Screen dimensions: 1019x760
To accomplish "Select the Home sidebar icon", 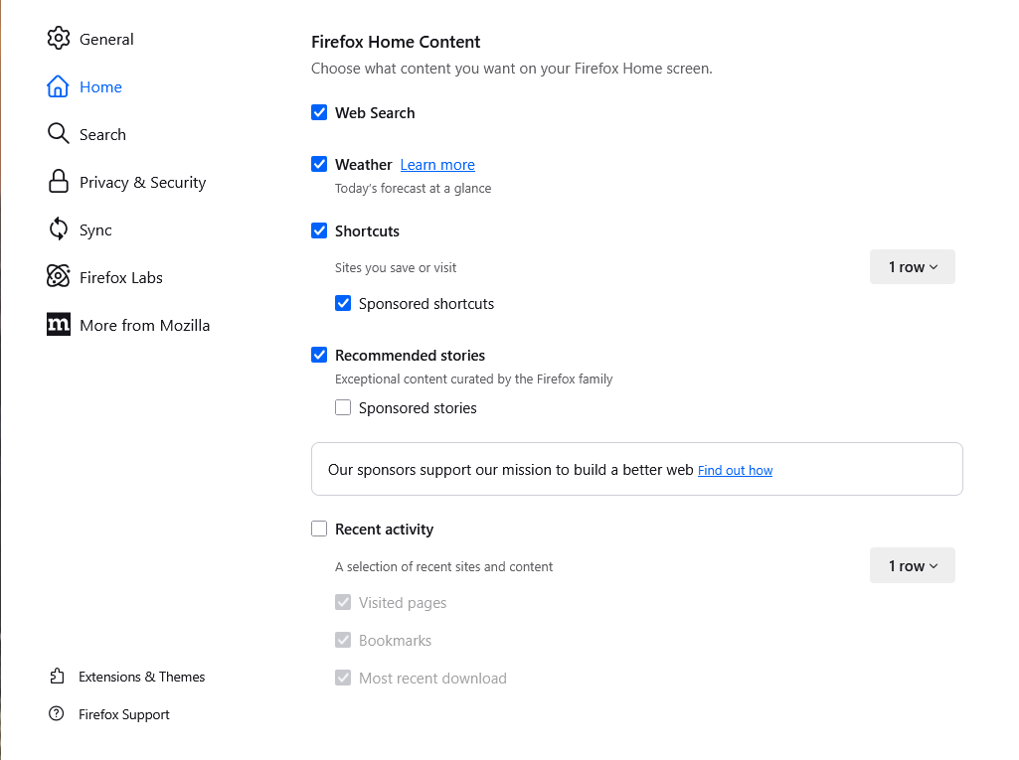I will point(59,86).
